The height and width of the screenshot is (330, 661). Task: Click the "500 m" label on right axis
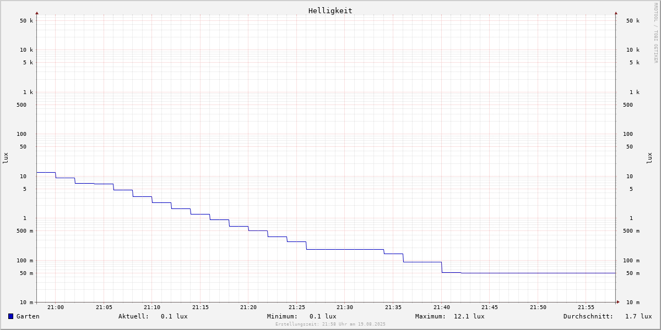click(x=631, y=231)
